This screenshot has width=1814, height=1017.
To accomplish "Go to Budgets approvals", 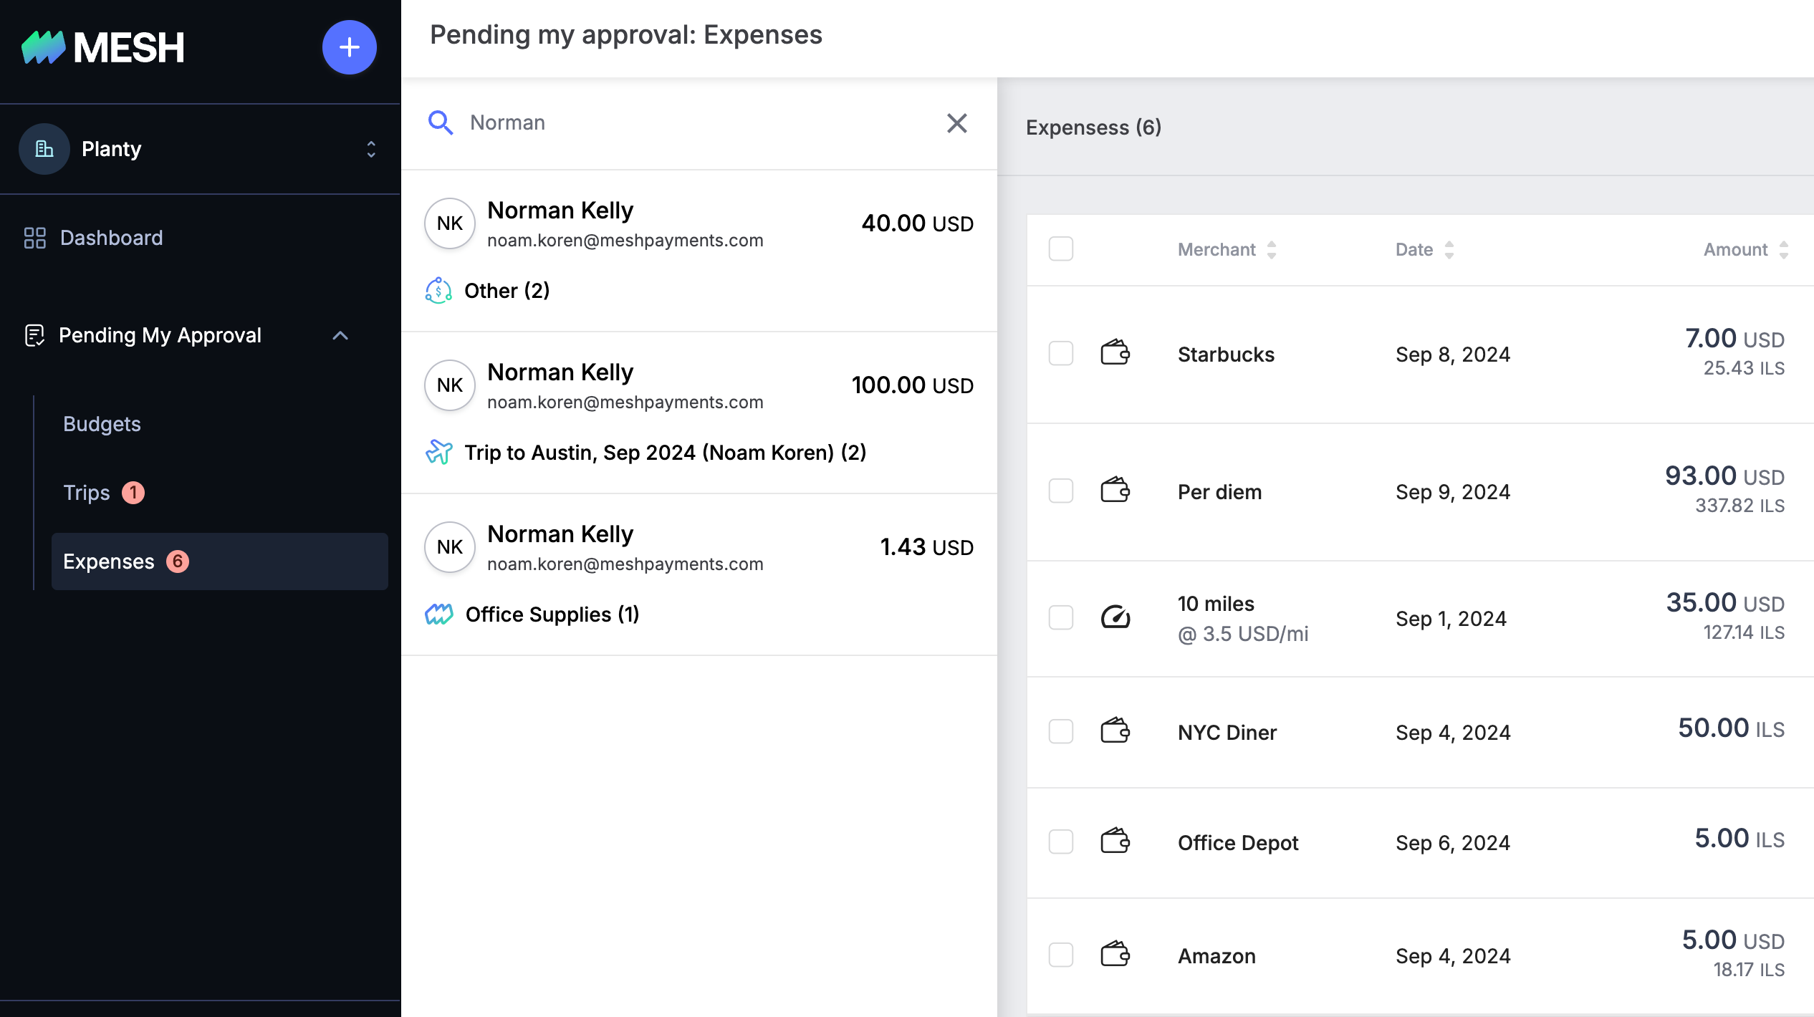I will point(102,424).
